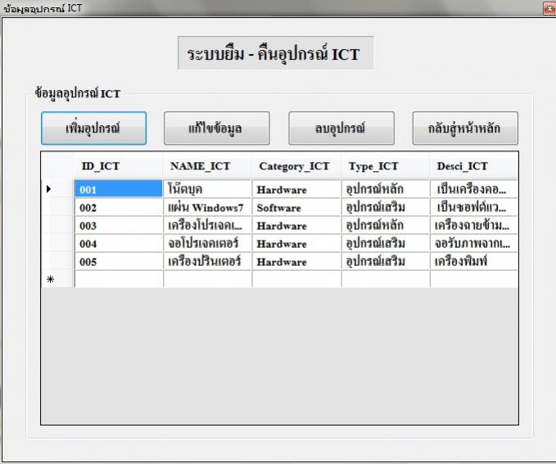Click the new-row asterisk row header

pos(57,279)
